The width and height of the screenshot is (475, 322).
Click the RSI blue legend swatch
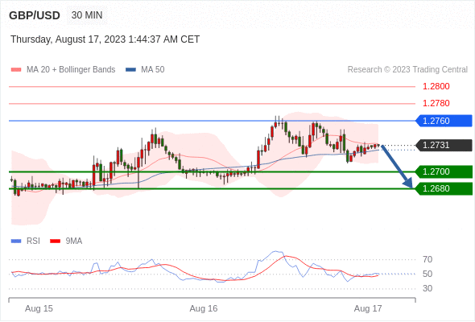click(x=16, y=242)
